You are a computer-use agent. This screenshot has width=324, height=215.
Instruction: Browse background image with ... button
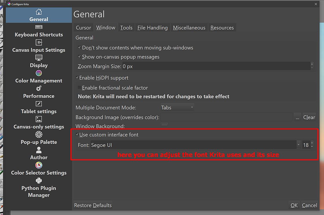[297, 117]
